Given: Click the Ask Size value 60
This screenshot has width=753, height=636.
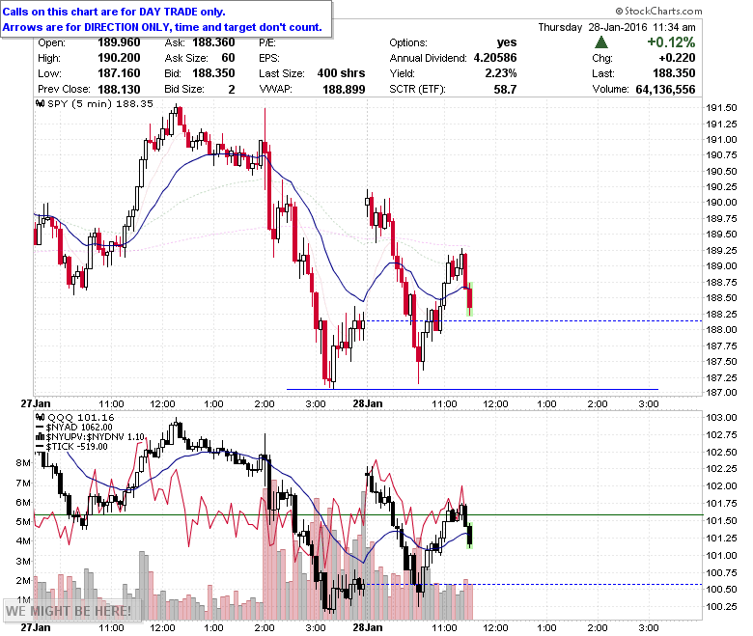Looking at the screenshot, I should 228,58.
